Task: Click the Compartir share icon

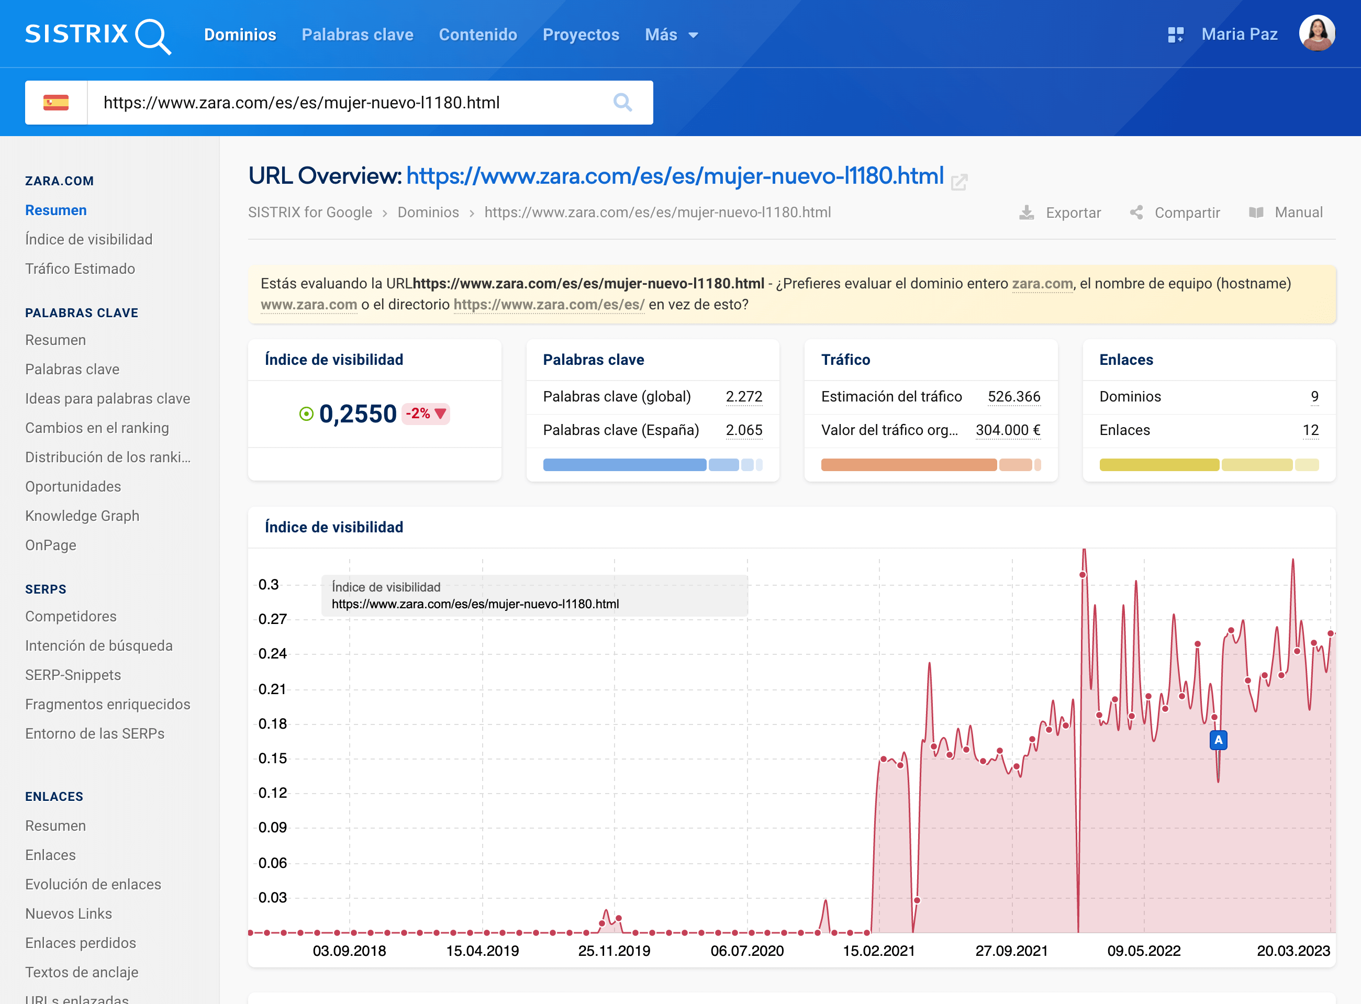Action: click(x=1136, y=212)
